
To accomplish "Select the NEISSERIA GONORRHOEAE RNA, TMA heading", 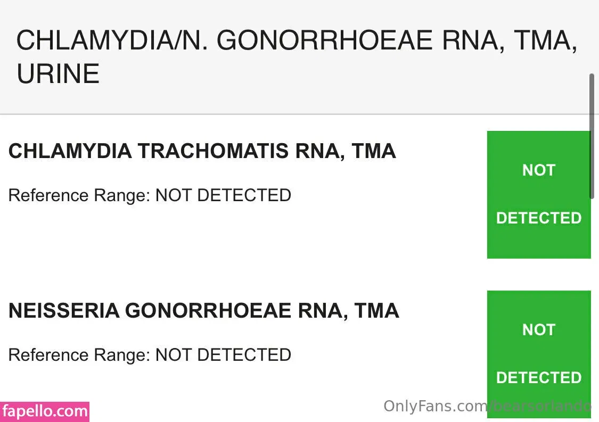I will (203, 311).
